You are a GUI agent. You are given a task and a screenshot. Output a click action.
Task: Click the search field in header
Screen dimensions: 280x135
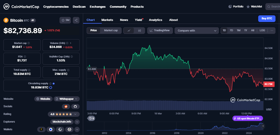[x=273, y=7]
